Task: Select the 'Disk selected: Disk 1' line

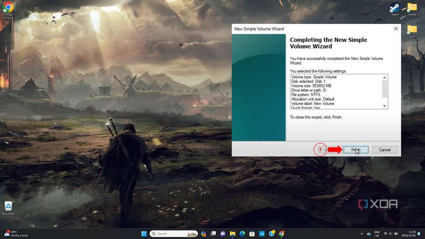Action: click(x=308, y=81)
